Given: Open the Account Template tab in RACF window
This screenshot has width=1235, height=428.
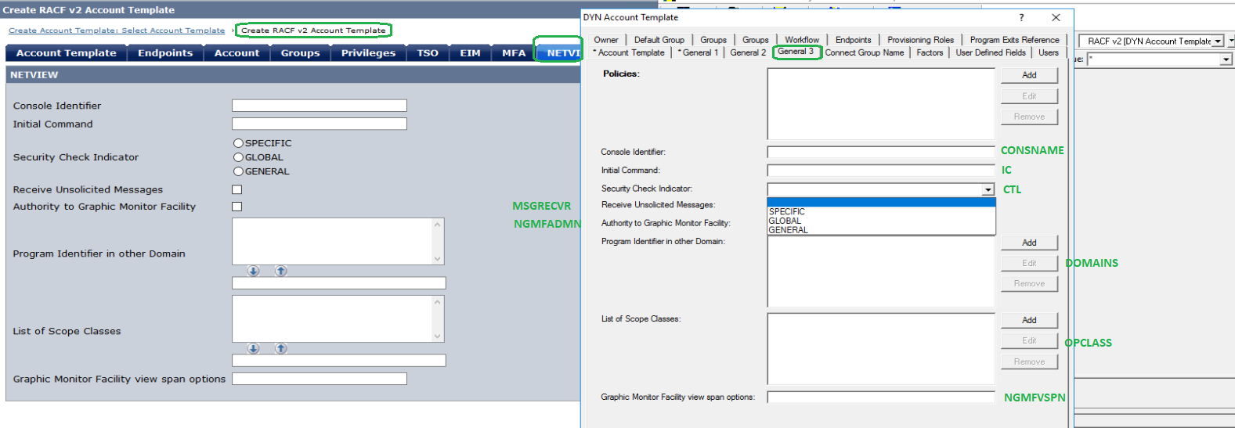Looking at the screenshot, I should click(x=66, y=53).
